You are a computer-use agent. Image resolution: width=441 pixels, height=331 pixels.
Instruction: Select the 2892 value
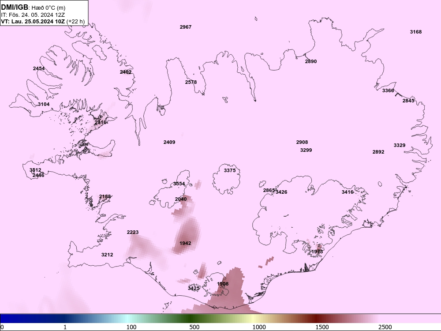point(378,152)
